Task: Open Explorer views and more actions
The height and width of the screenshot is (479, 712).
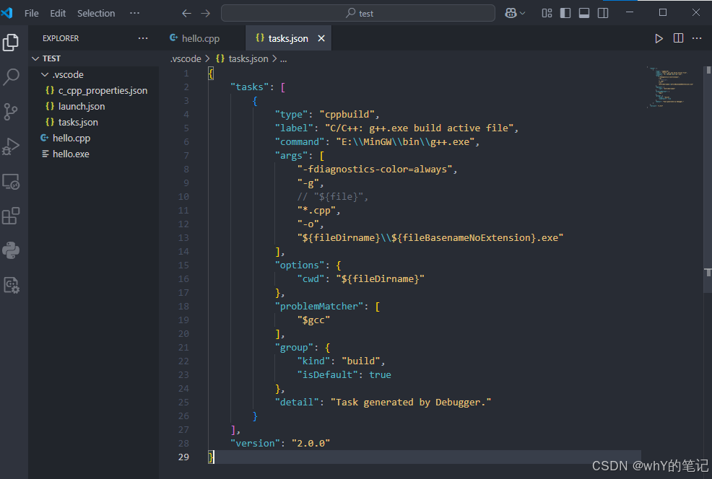Action: tap(143, 38)
